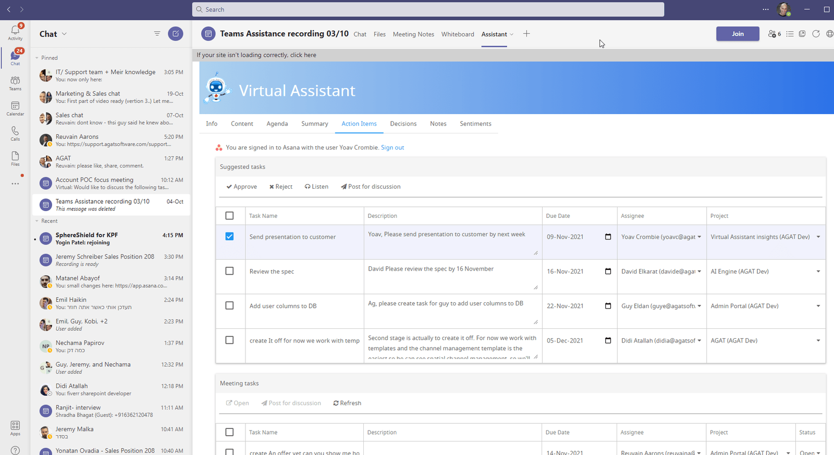Open the Summary tab in assistant

click(314, 124)
